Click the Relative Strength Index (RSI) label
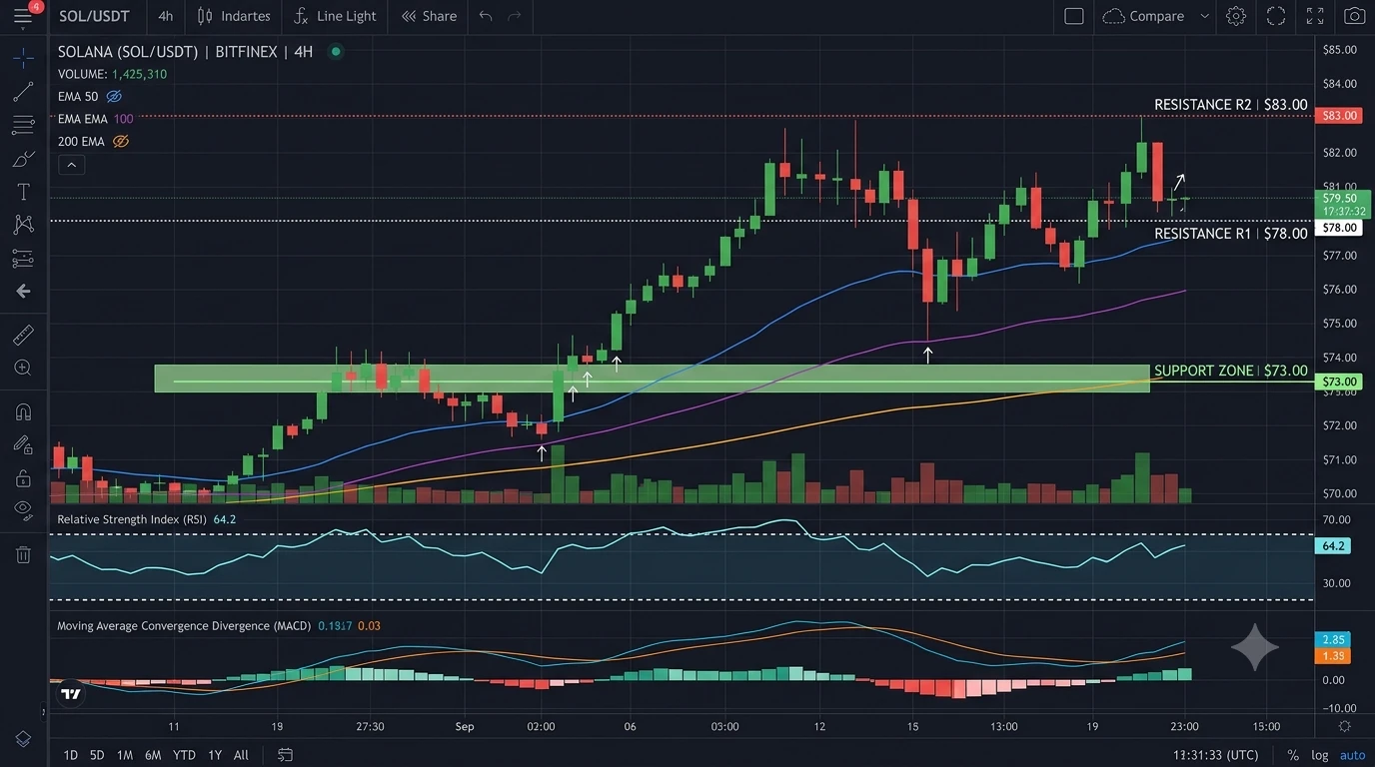The image size is (1375, 767). tap(132, 519)
